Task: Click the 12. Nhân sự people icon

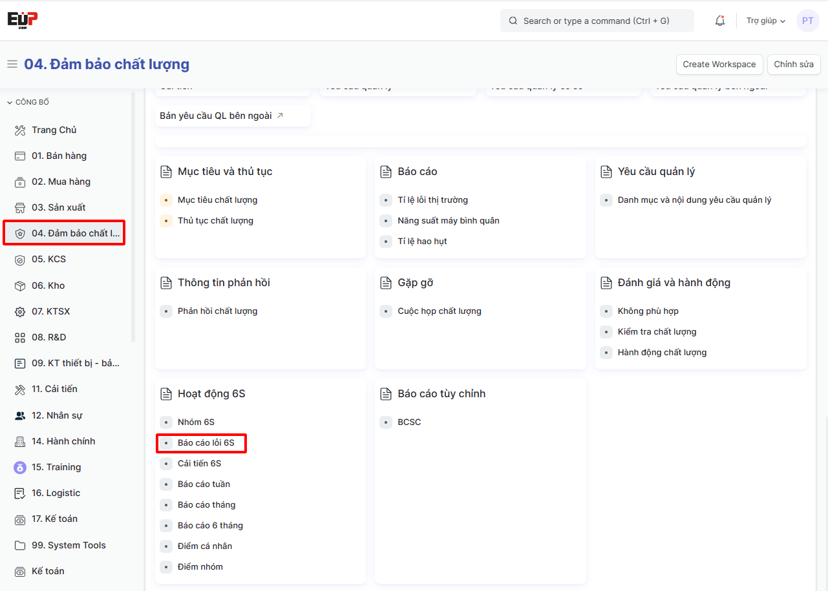Action: click(x=20, y=416)
